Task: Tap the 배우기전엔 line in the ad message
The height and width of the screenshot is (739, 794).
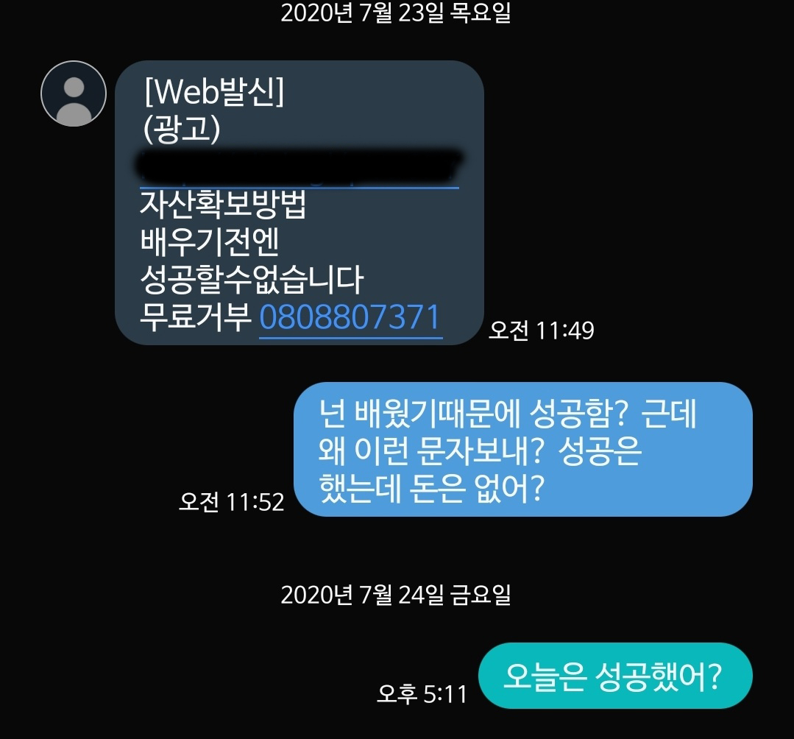Action: 209,241
